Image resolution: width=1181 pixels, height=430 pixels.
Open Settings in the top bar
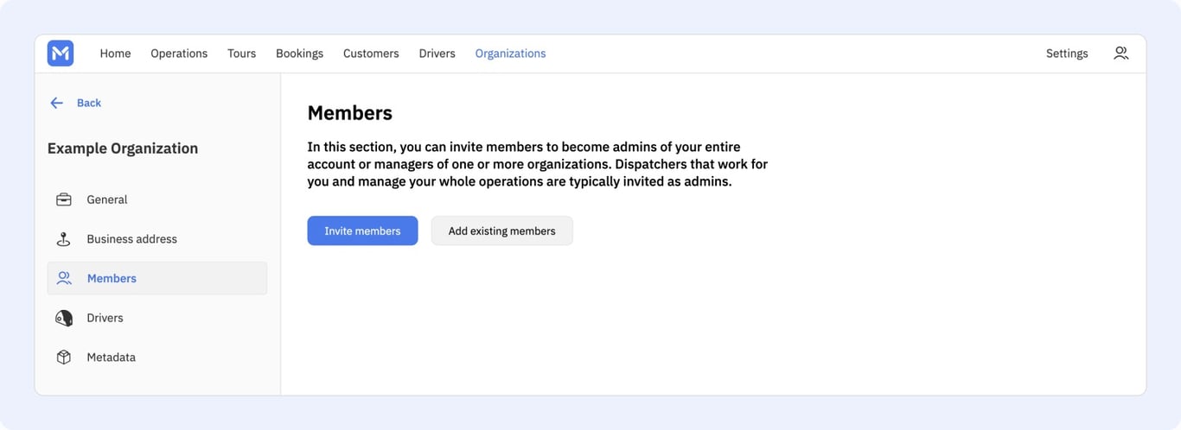coord(1067,54)
